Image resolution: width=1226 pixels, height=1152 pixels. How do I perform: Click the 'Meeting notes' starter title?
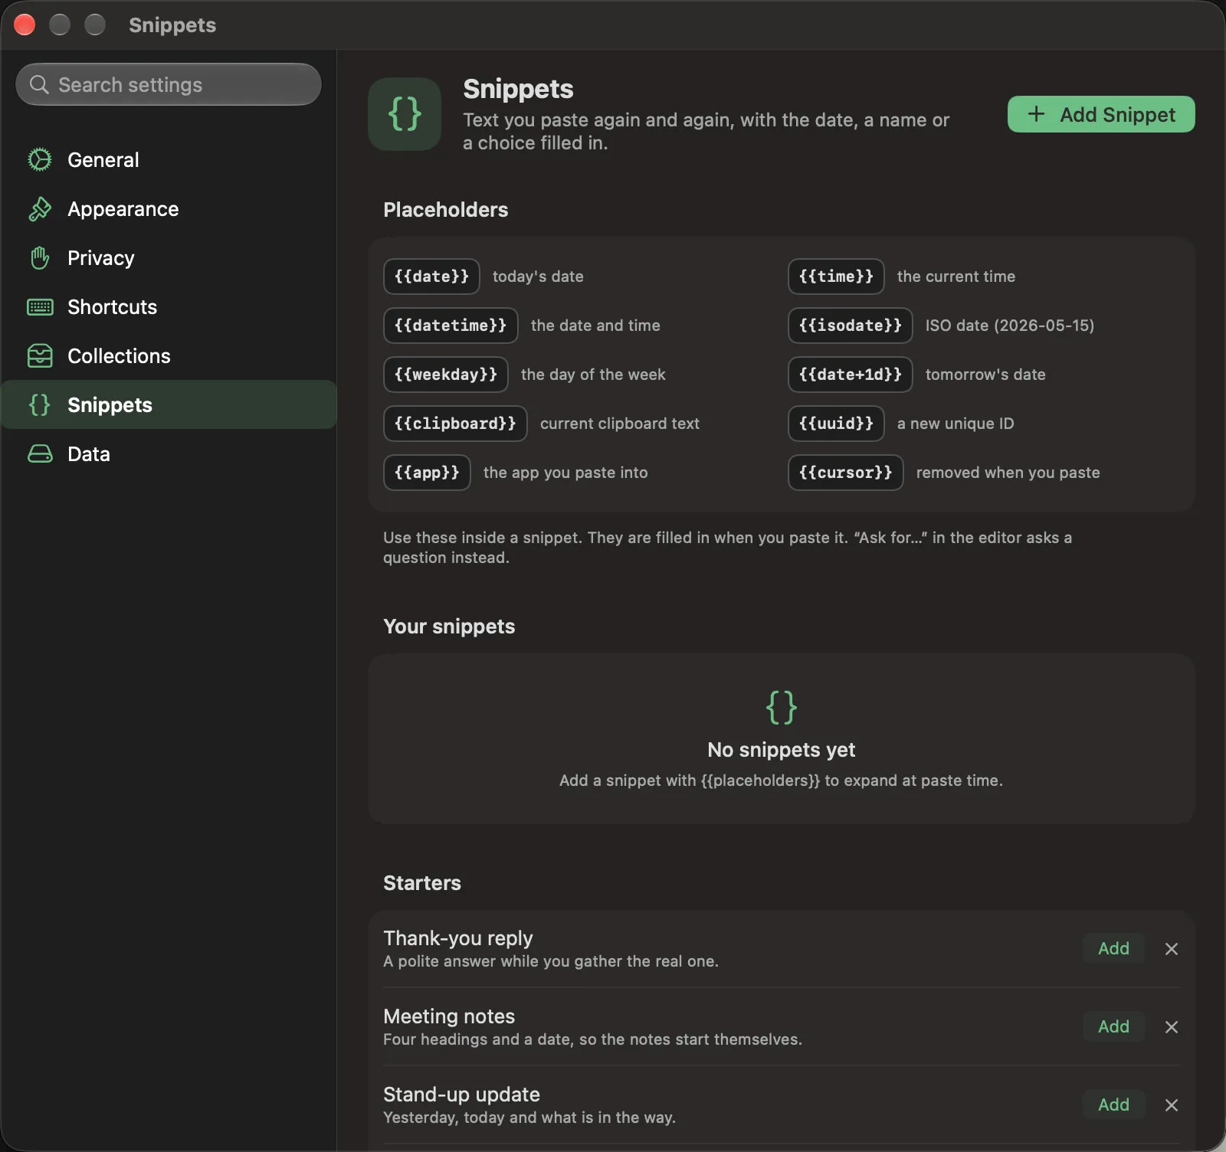pyautogui.click(x=449, y=1016)
